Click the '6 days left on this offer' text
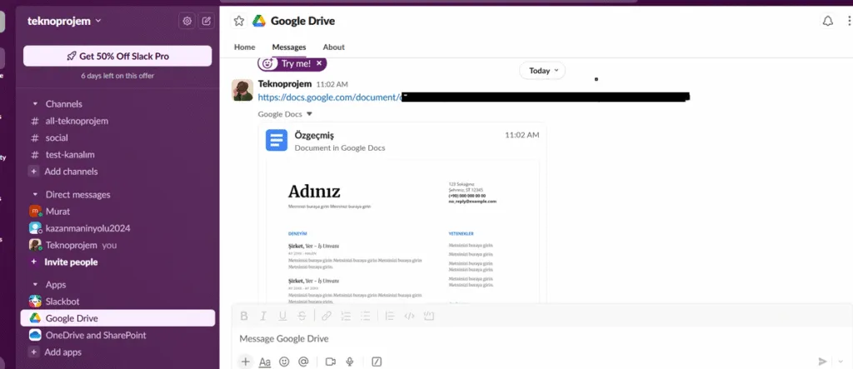The image size is (853, 369). [x=117, y=76]
